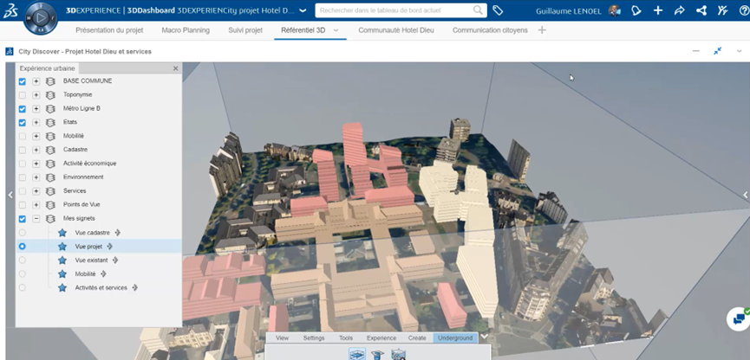
Task: Restore widget with the blue minimize arrows icon
Action: coord(717,50)
